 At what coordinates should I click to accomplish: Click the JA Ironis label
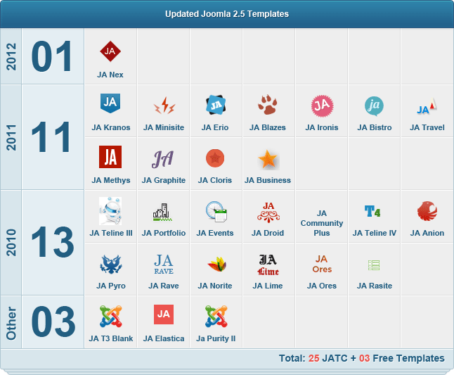pyautogui.click(x=322, y=127)
